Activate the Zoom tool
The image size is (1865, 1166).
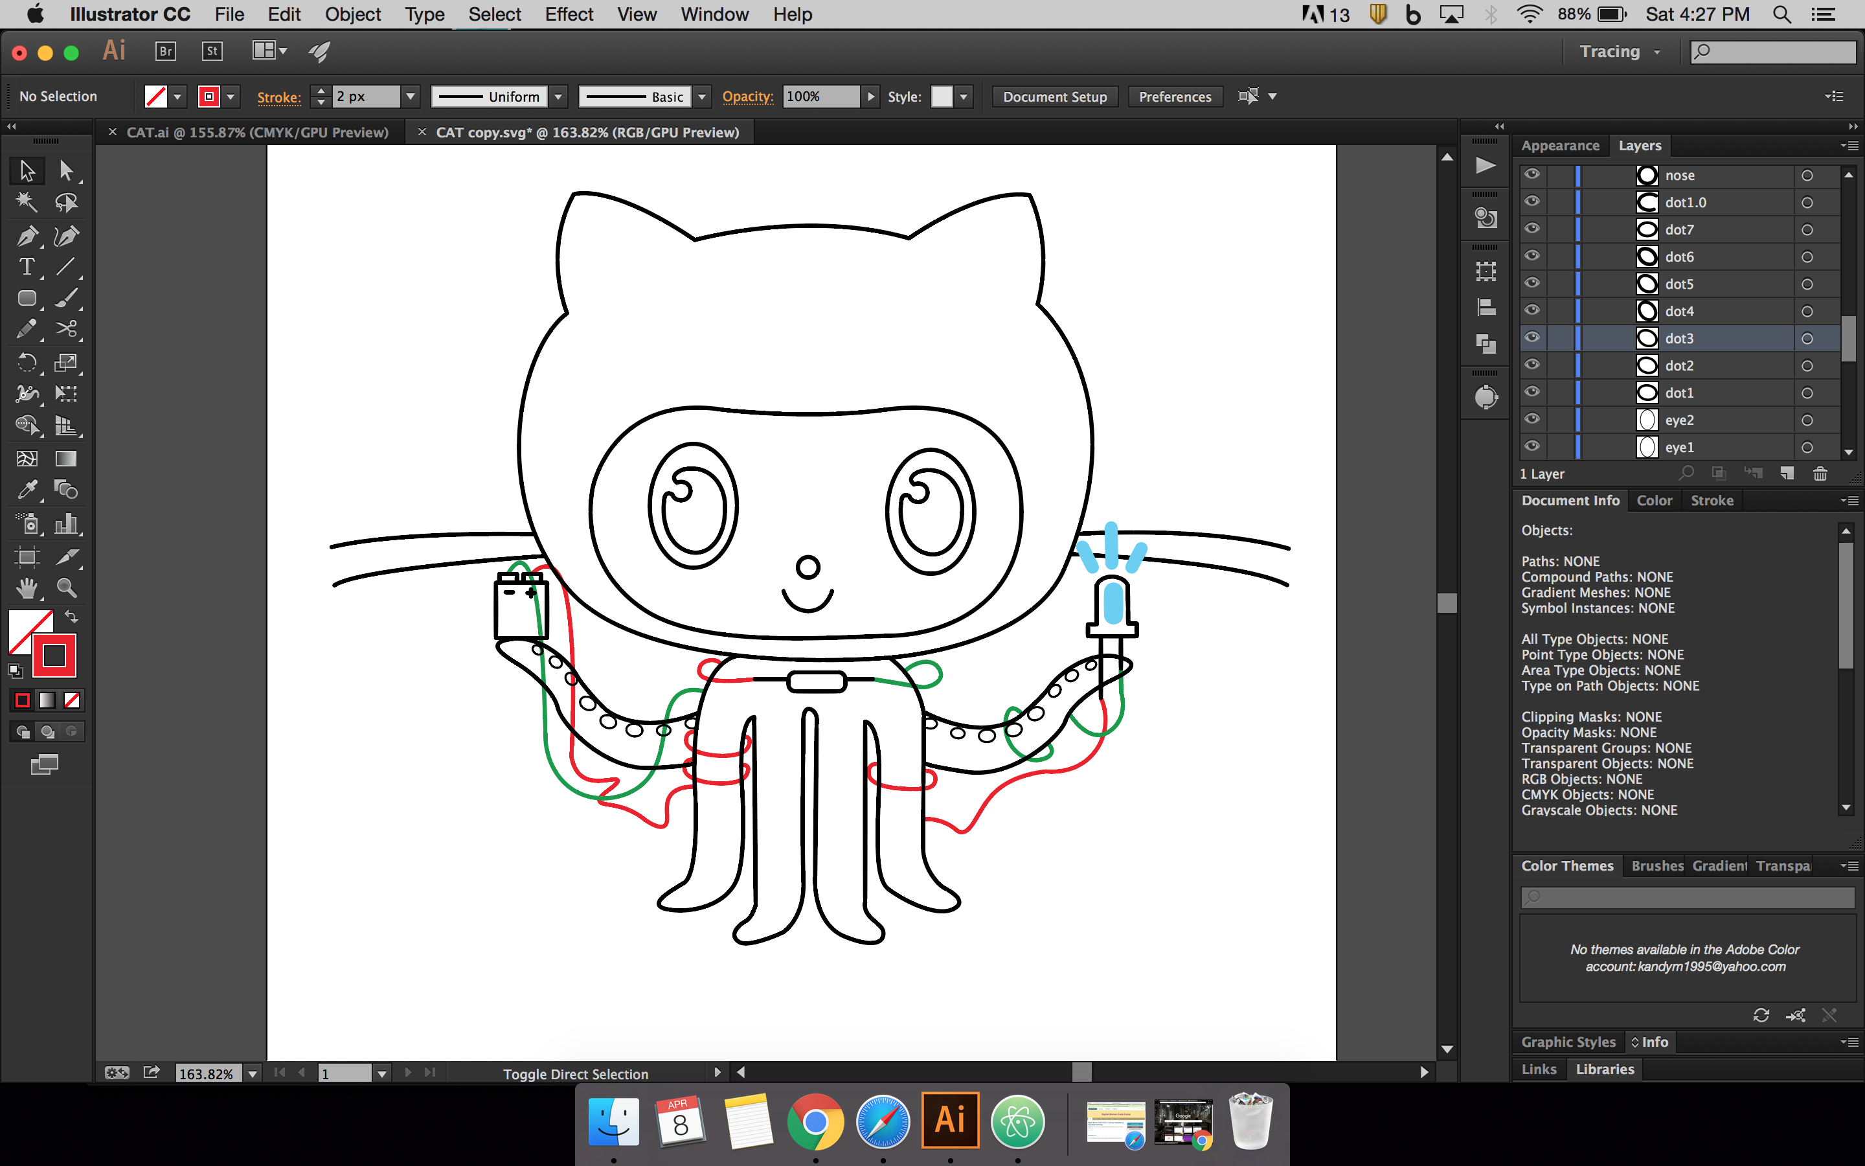tap(67, 588)
